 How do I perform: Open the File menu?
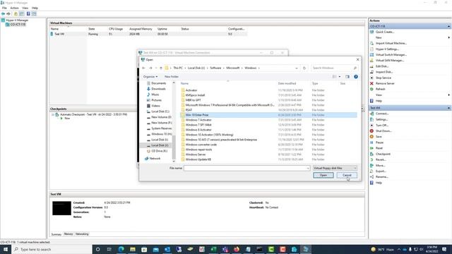coord(4,8)
